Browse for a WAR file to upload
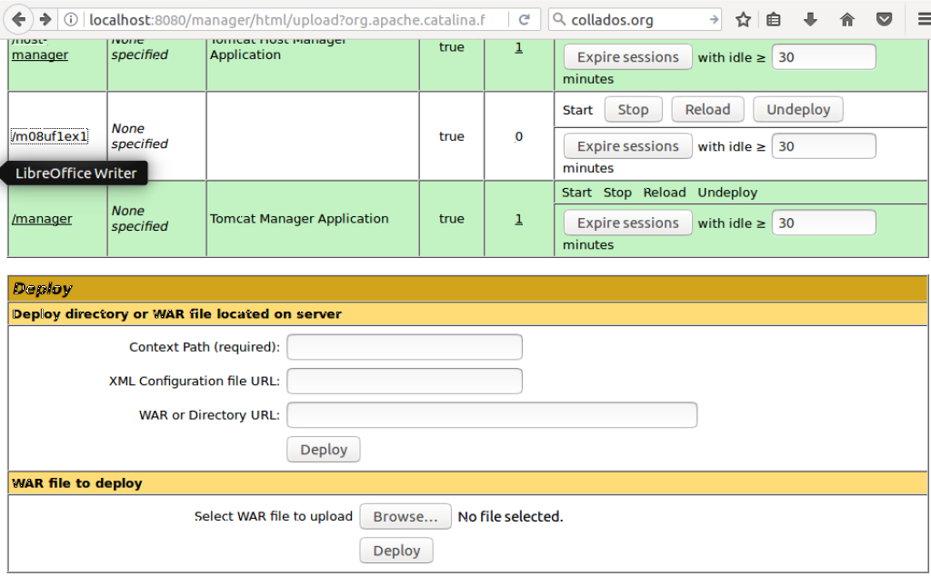The height and width of the screenshot is (576, 931). pos(405,517)
